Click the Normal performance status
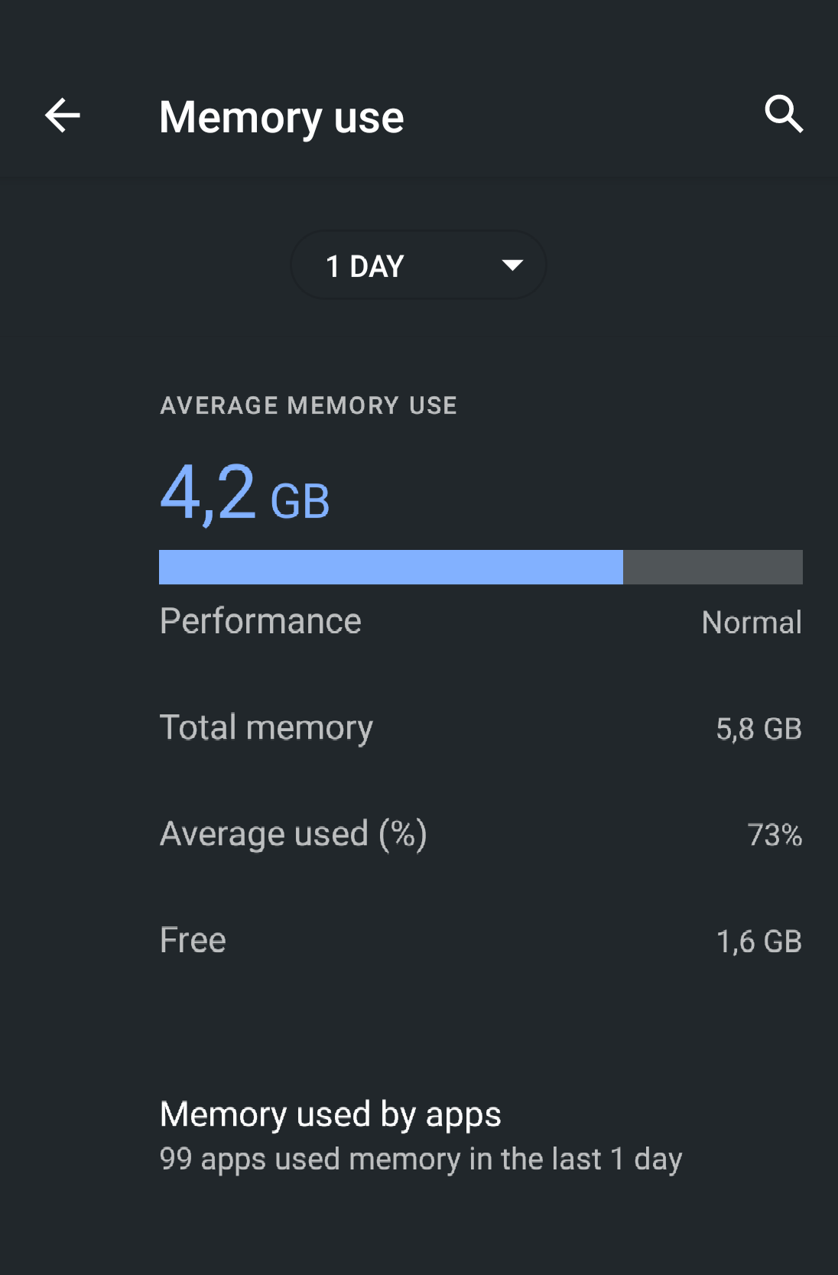This screenshot has height=1275, width=838. tap(752, 623)
